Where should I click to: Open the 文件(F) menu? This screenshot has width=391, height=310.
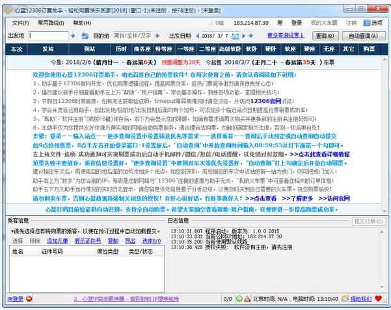[20, 23]
